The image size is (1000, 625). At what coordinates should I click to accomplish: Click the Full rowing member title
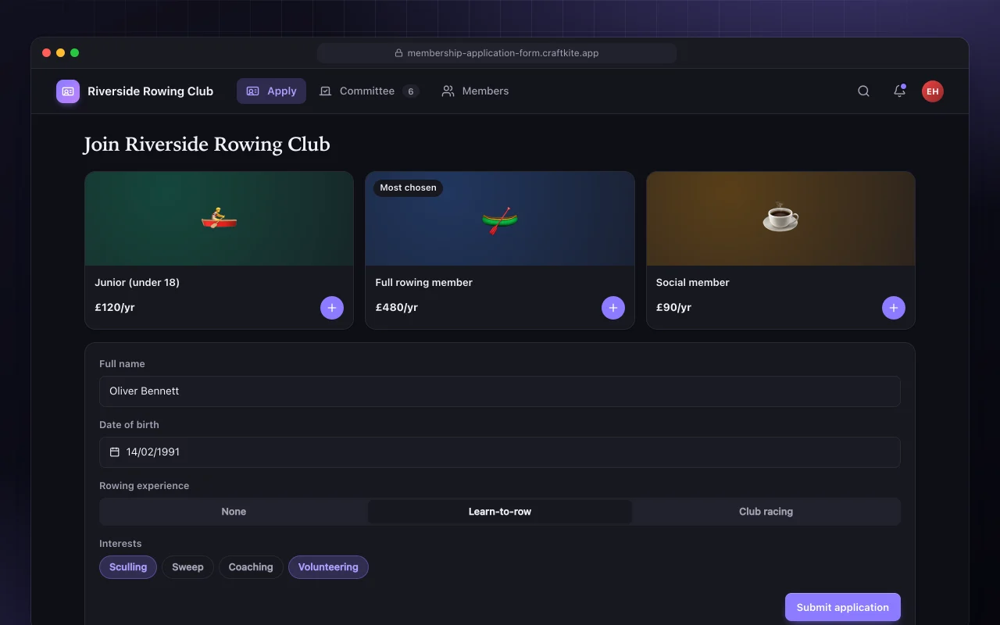pos(424,283)
